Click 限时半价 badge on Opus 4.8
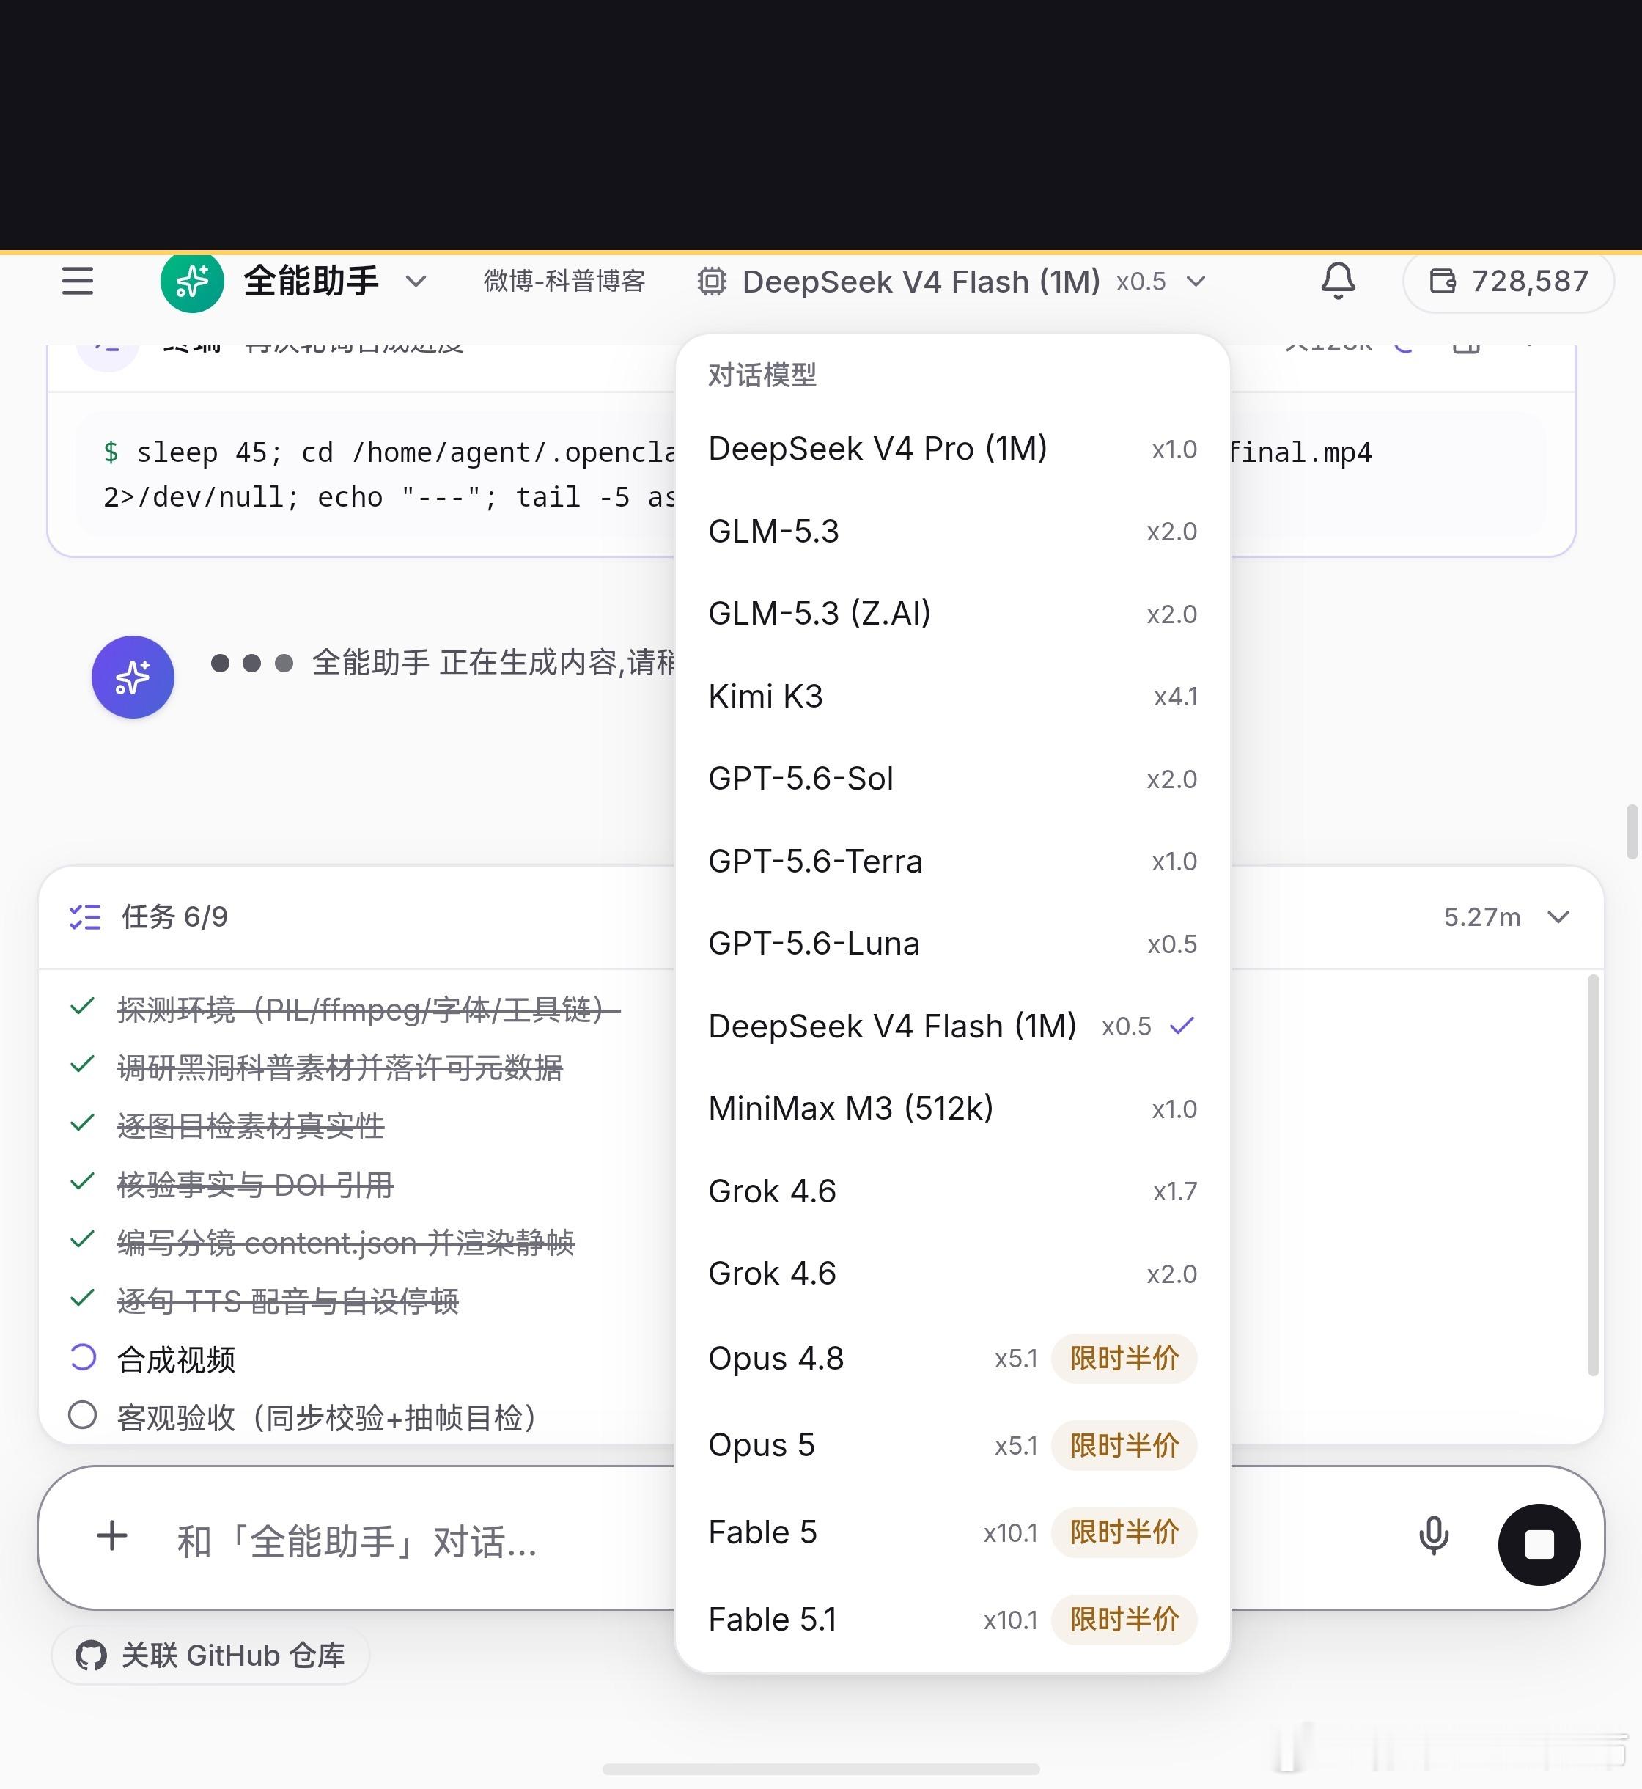1642x1789 pixels. click(1124, 1358)
